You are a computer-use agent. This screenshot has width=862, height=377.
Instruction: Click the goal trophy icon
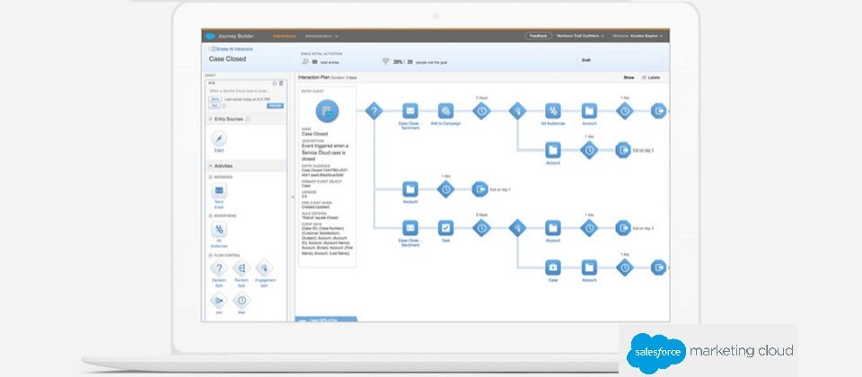tap(386, 62)
